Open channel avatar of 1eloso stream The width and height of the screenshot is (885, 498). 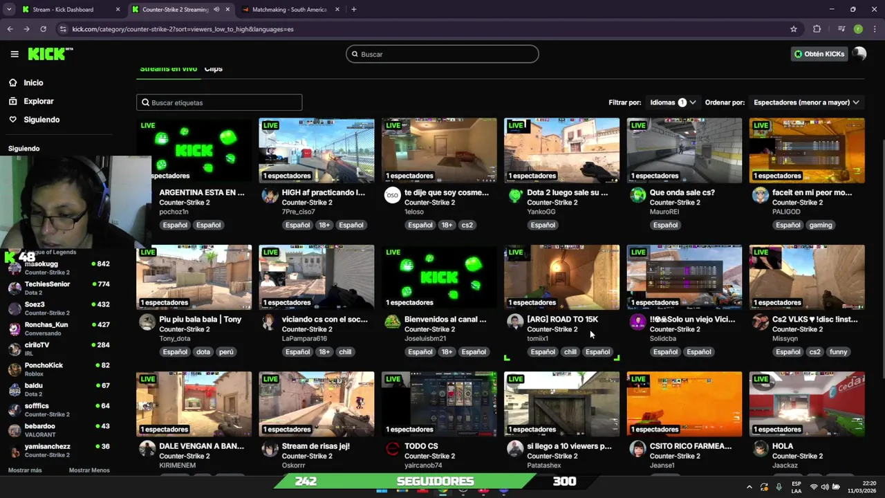coord(392,195)
